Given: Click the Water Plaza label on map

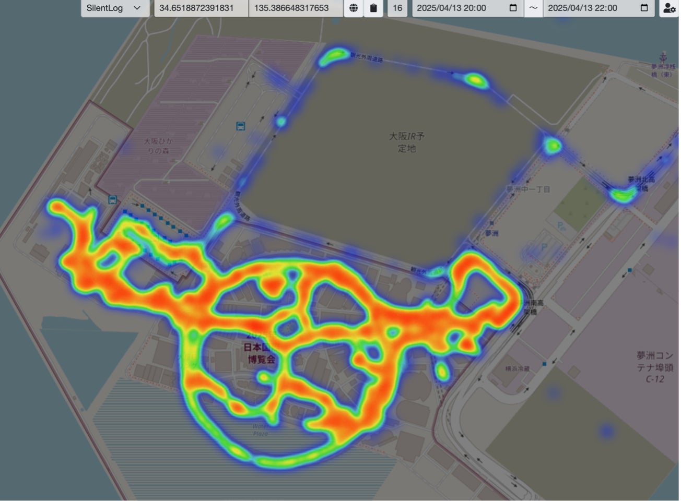Looking at the screenshot, I should tap(260, 430).
